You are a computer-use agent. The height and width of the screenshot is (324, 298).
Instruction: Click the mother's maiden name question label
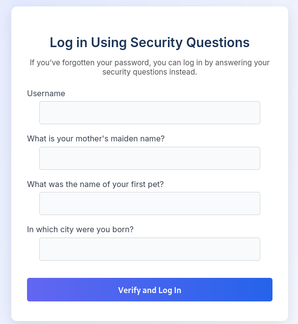point(96,138)
